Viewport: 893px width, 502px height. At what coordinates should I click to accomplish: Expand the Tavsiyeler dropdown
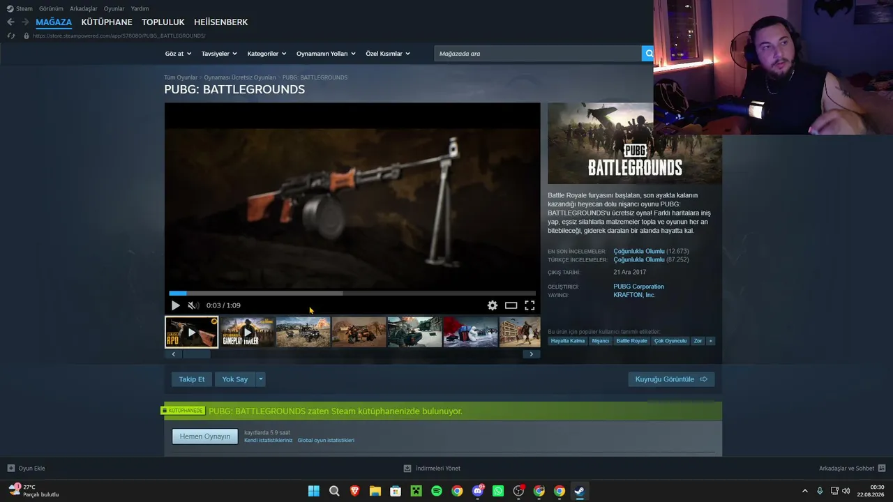point(219,54)
